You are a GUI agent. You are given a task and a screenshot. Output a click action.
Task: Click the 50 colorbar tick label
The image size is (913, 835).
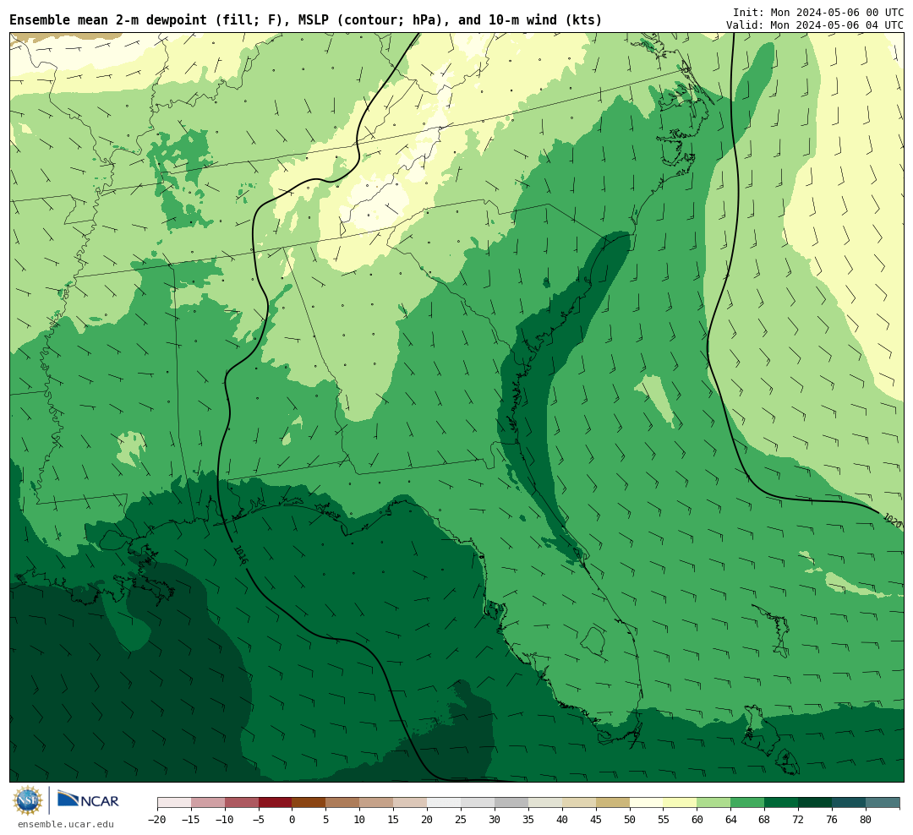(x=630, y=820)
